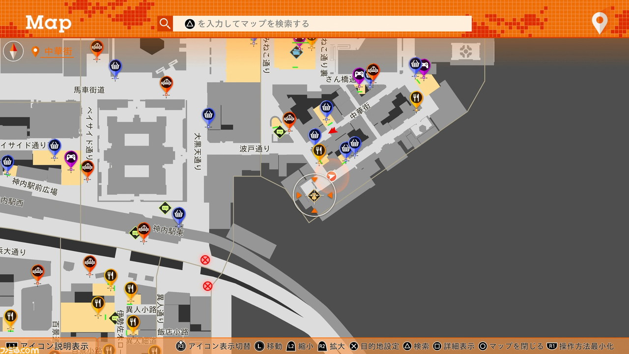Image resolution: width=629 pixels, height=354 pixels.
Task: Click the compass icon
Action: point(13,51)
